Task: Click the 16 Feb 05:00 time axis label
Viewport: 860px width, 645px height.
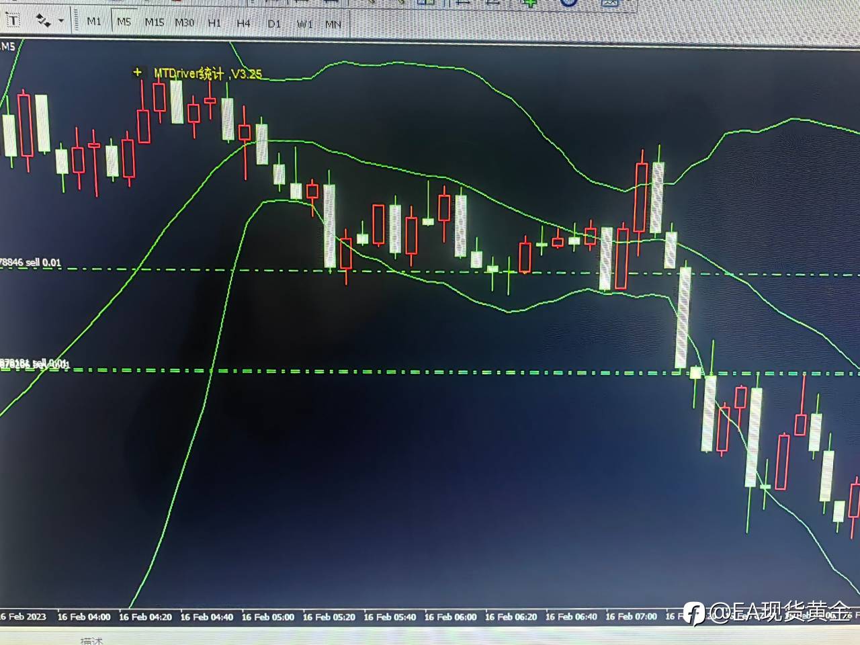Action: click(x=268, y=617)
